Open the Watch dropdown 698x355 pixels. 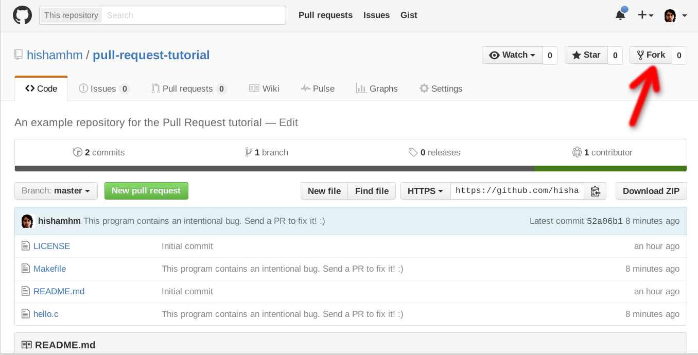click(512, 55)
